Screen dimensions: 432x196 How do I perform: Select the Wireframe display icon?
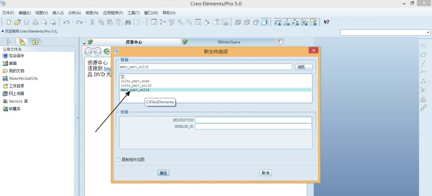pos(238,22)
